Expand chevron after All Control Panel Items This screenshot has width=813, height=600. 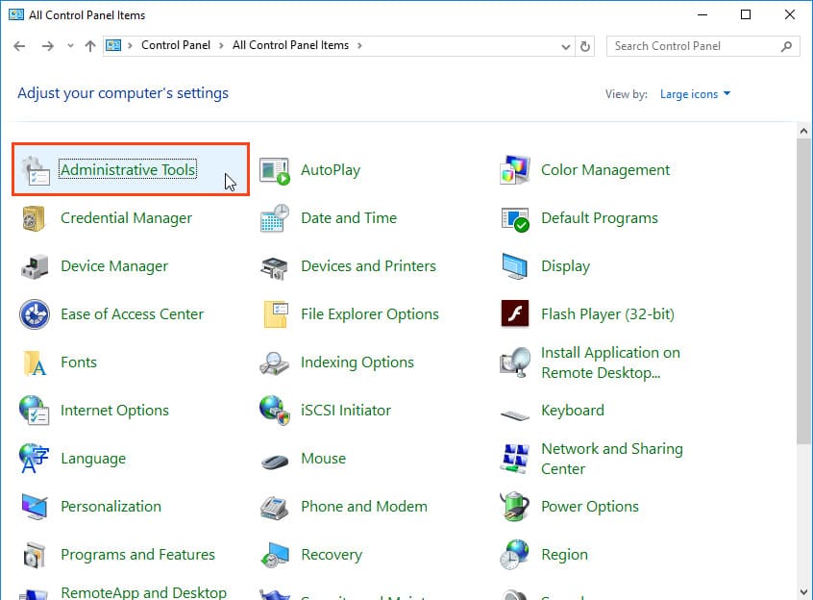coord(359,46)
